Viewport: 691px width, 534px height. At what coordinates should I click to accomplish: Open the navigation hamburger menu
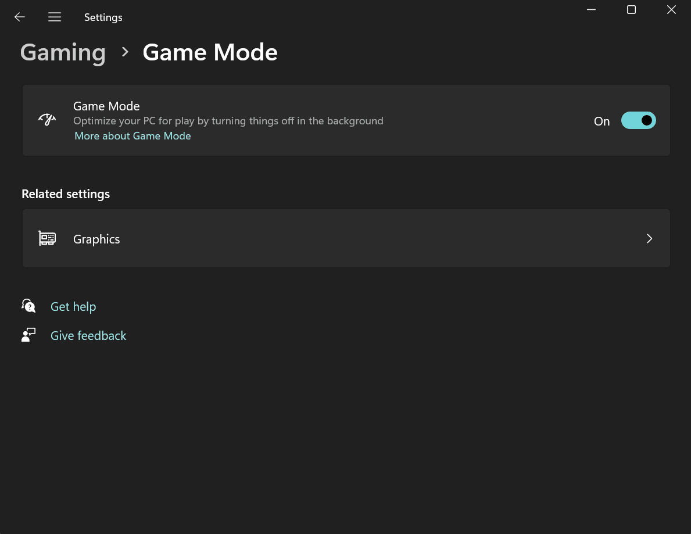[55, 17]
